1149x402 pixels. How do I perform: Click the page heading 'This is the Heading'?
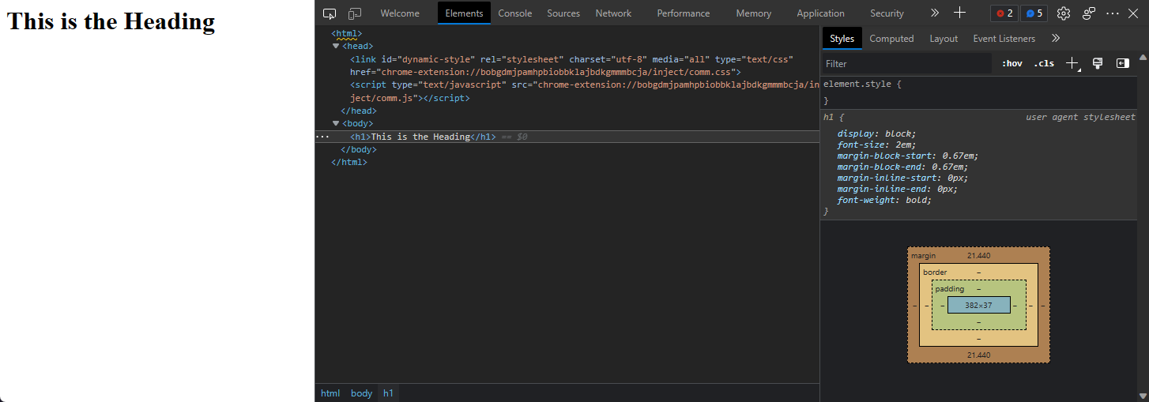[111, 21]
